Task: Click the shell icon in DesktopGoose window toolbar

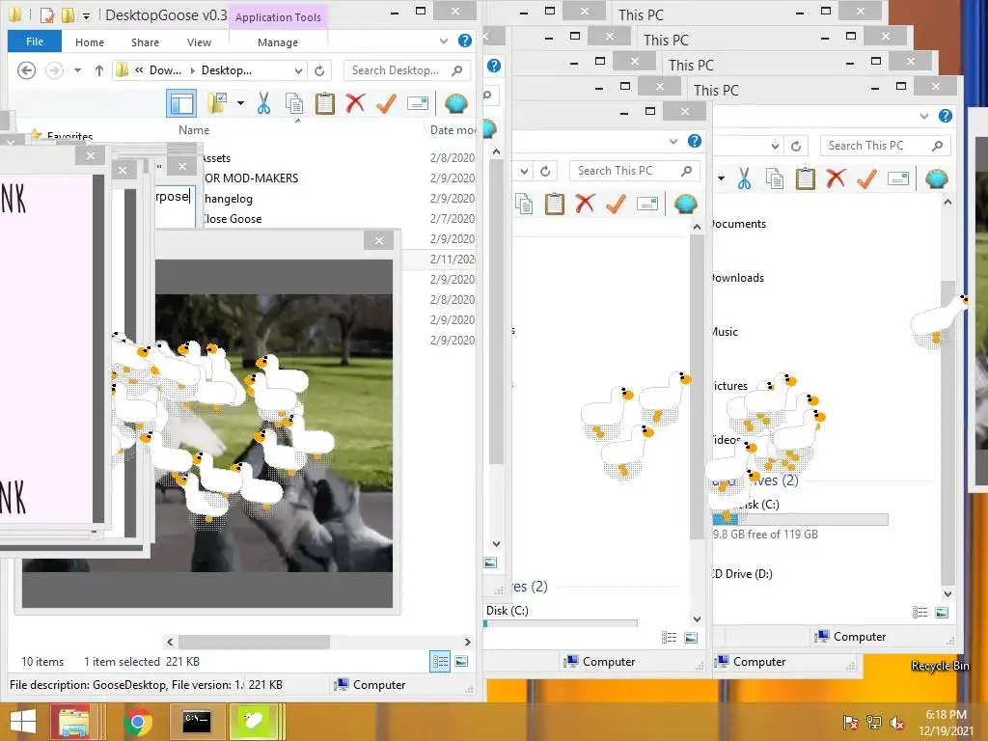Action: coord(455,102)
